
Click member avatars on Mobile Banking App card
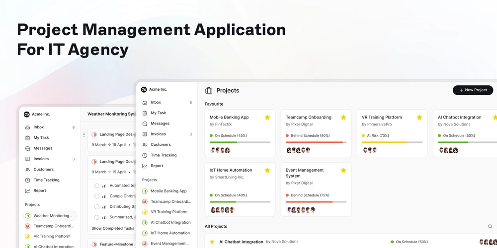click(x=220, y=150)
